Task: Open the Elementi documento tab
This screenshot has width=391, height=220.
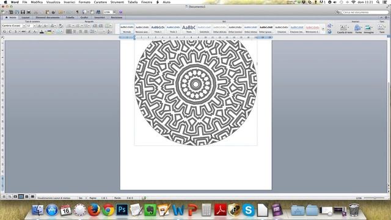Action: point(48,18)
